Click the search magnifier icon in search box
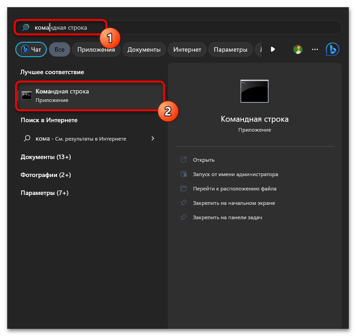The height and width of the screenshot is (336, 356). [x=26, y=27]
